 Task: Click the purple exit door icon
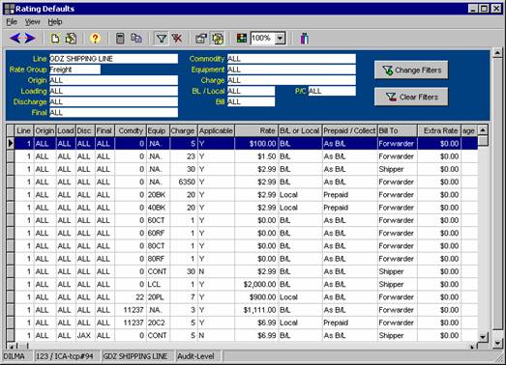click(305, 39)
